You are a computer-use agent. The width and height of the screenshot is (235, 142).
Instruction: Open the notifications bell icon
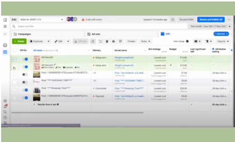click(5, 106)
